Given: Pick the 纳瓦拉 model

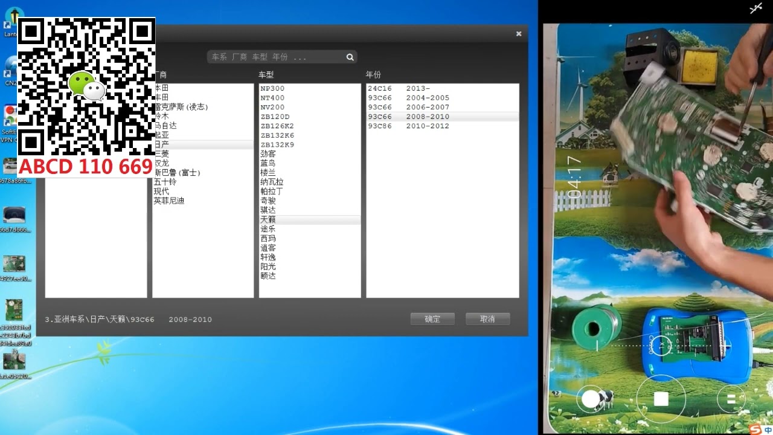Looking at the screenshot, I should 310,182.
